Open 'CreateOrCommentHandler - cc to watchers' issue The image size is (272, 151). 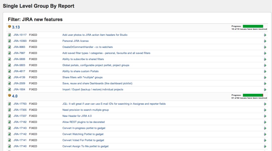point(87,47)
